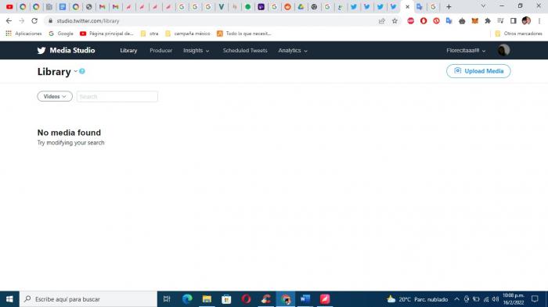The image size is (548, 307).
Task: Open Todo lo que necesit... bookmark
Action: 244,34
